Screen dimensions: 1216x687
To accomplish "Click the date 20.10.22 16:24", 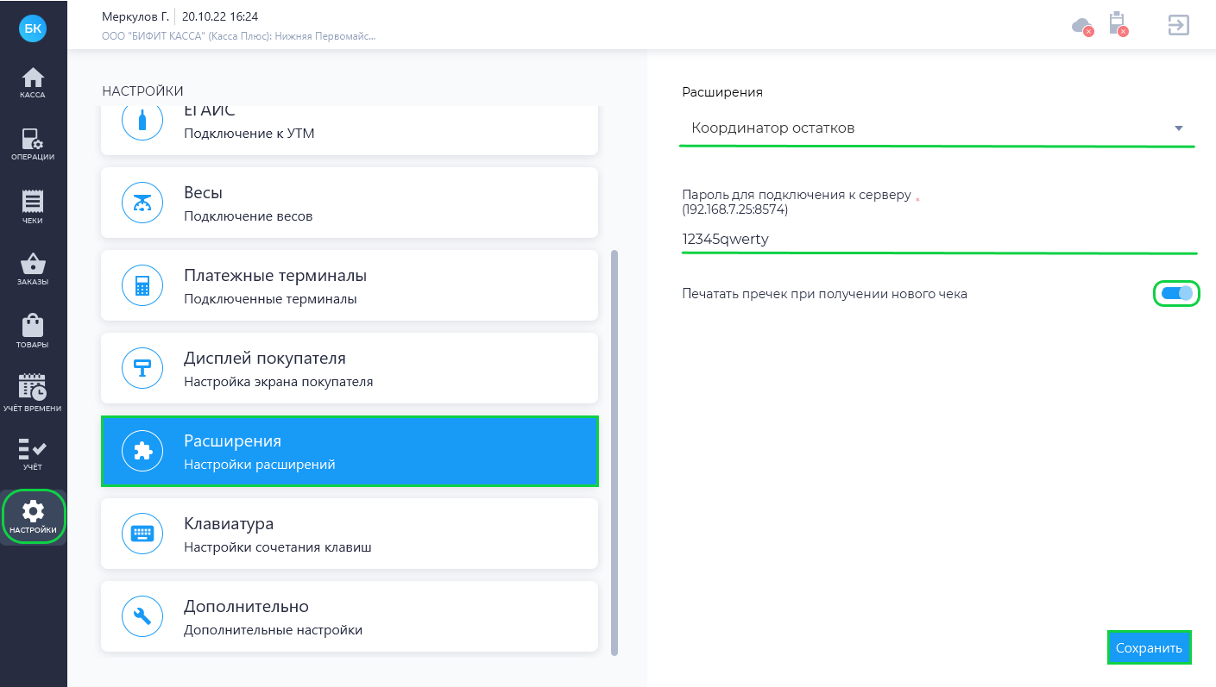I will (220, 16).
